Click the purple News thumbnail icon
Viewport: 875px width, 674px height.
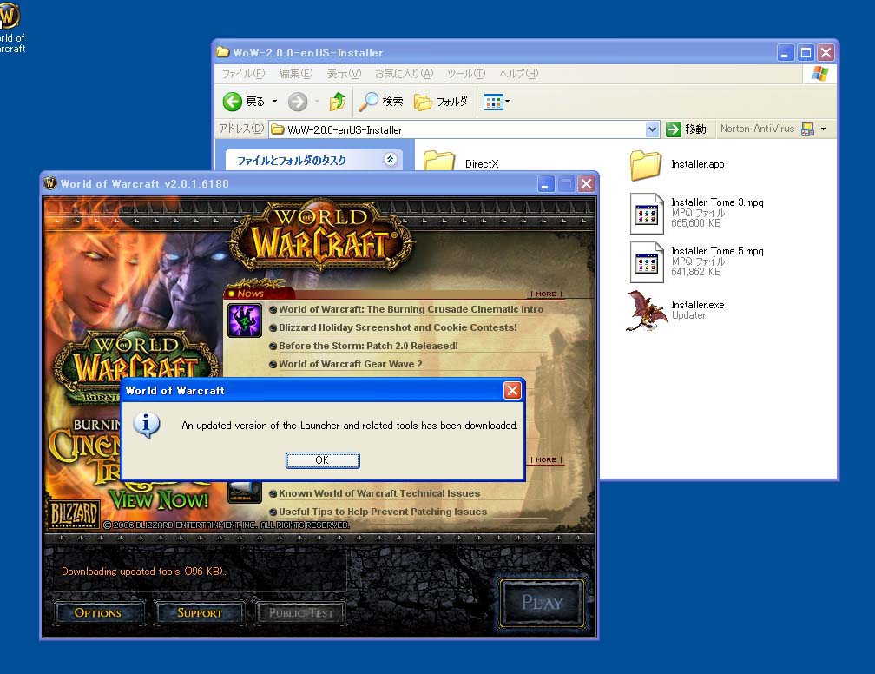pyautogui.click(x=245, y=320)
